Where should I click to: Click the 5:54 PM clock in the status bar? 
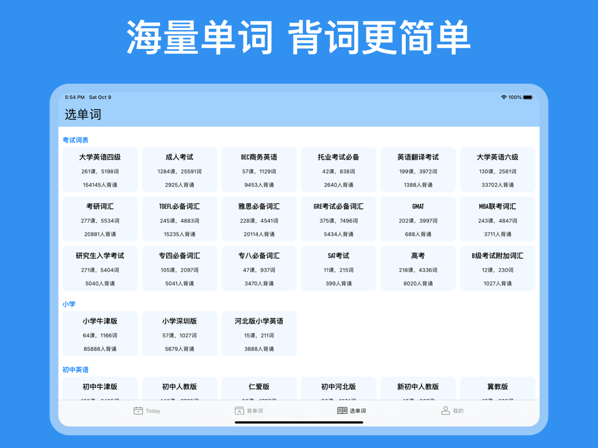coord(75,97)
